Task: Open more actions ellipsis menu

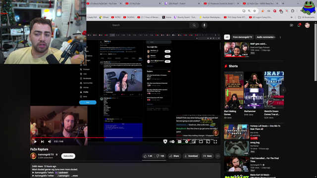Action: click(x=218, y=156)
